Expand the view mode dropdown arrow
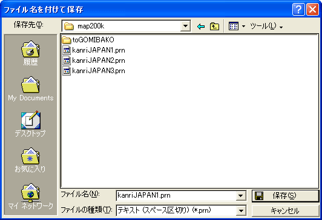 (243, 26)
